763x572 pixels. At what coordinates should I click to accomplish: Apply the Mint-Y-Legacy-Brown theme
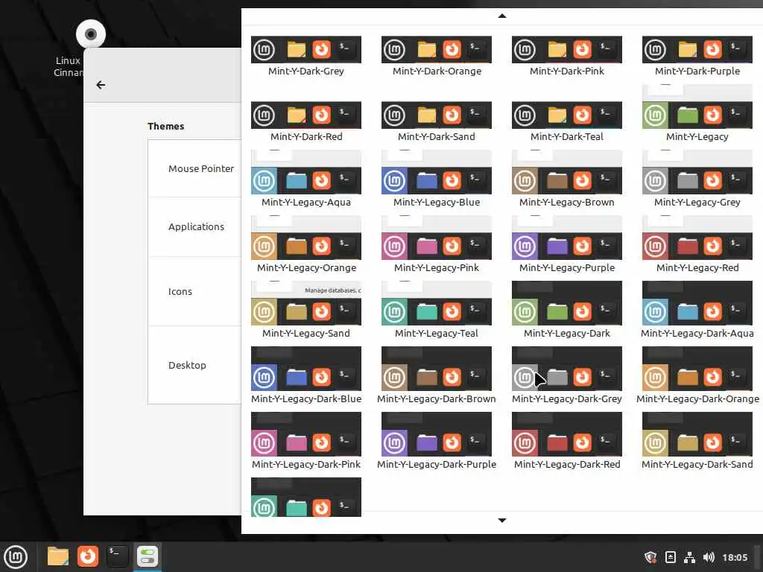coord(567,172)
